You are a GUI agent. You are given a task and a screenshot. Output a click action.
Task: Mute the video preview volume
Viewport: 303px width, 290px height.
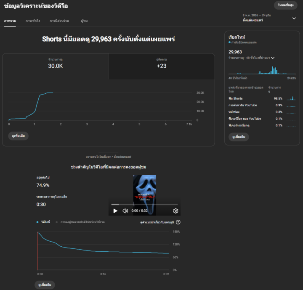tap(125, 211)
